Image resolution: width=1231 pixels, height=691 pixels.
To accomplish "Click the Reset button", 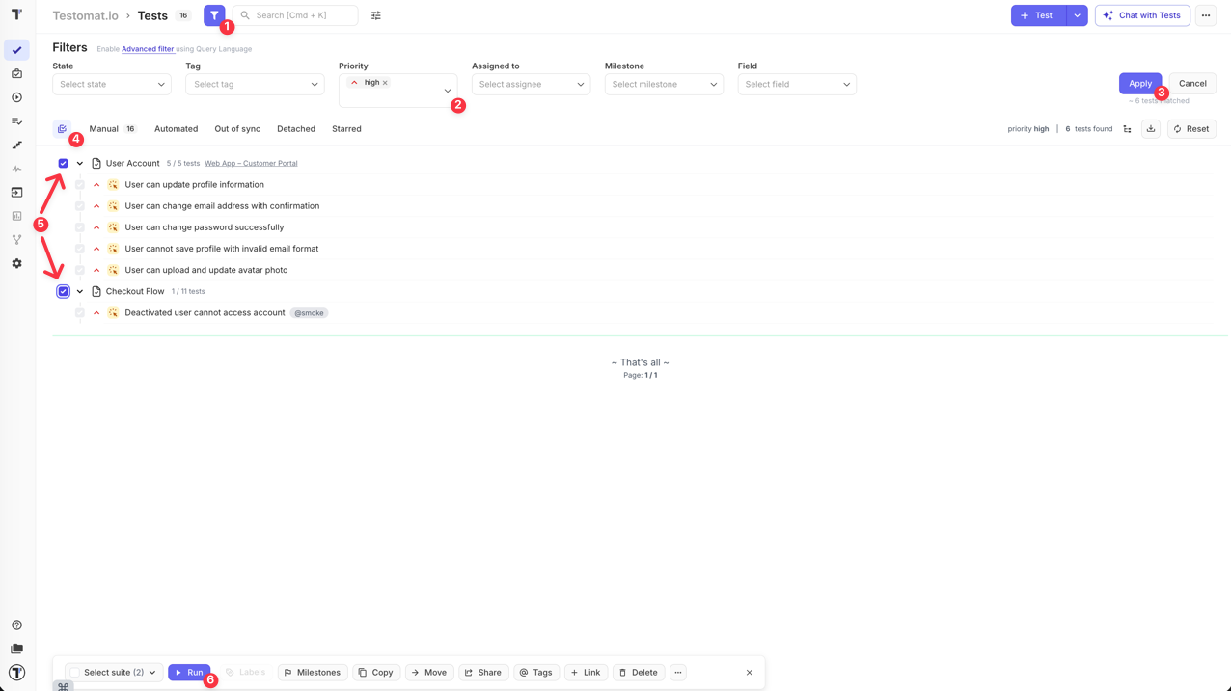I will point(1191,129).
